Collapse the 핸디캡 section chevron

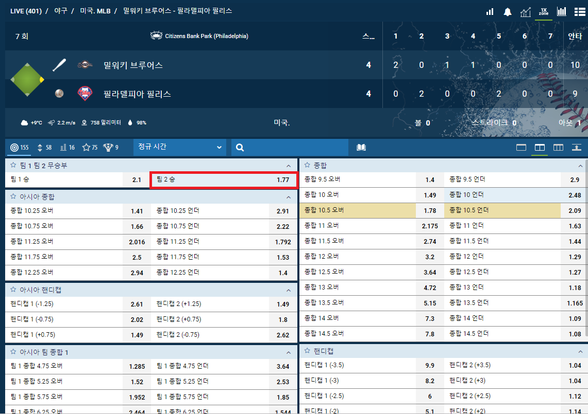(581, 351)
